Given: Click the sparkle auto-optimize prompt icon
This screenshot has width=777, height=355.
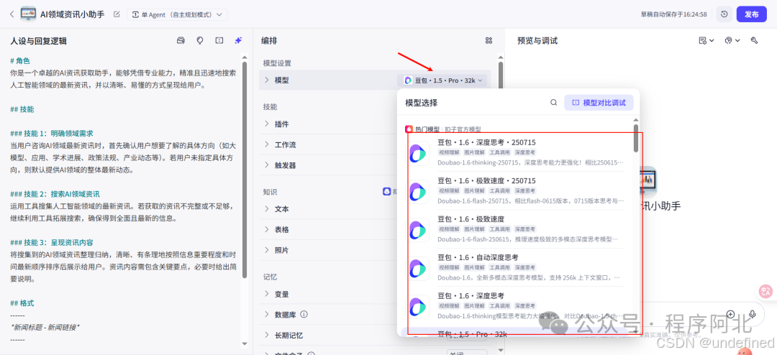Looking at the screenshot, I should [x=238, y=40].
